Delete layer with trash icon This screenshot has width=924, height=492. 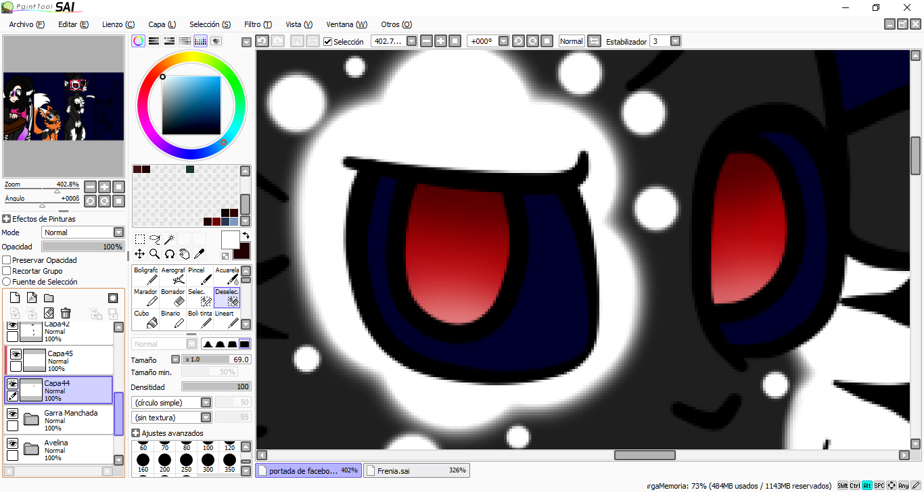tap(66, 313)
